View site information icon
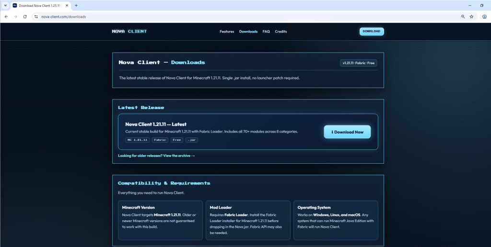This screenshot has height=247, width=491. 36,17
